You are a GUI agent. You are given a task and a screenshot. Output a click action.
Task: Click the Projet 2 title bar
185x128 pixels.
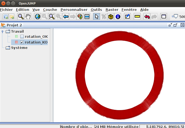tap(93, 25)
